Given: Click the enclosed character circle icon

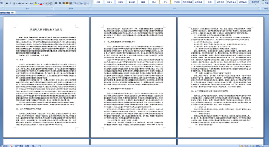Looking at the screenshot, I should point(51,4).
